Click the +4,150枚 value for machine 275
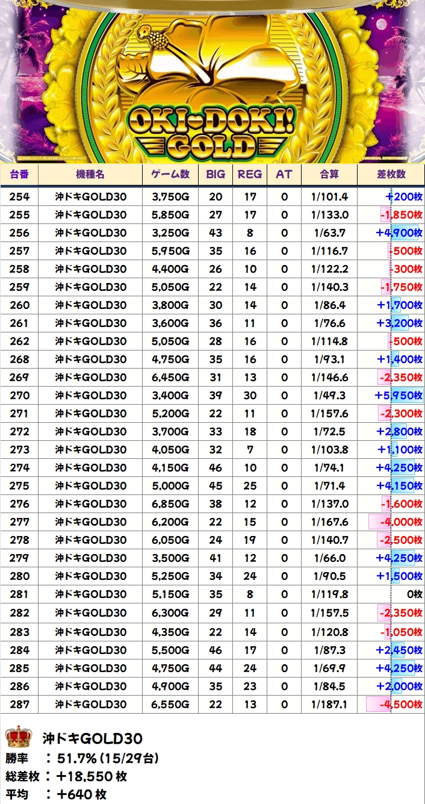 pyautogui.click(x=400, y=485)
